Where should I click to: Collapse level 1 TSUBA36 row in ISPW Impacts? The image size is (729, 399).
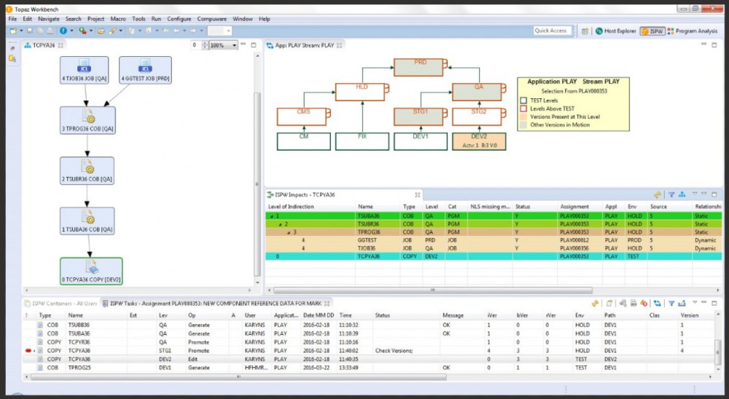[x=272, y=216]
